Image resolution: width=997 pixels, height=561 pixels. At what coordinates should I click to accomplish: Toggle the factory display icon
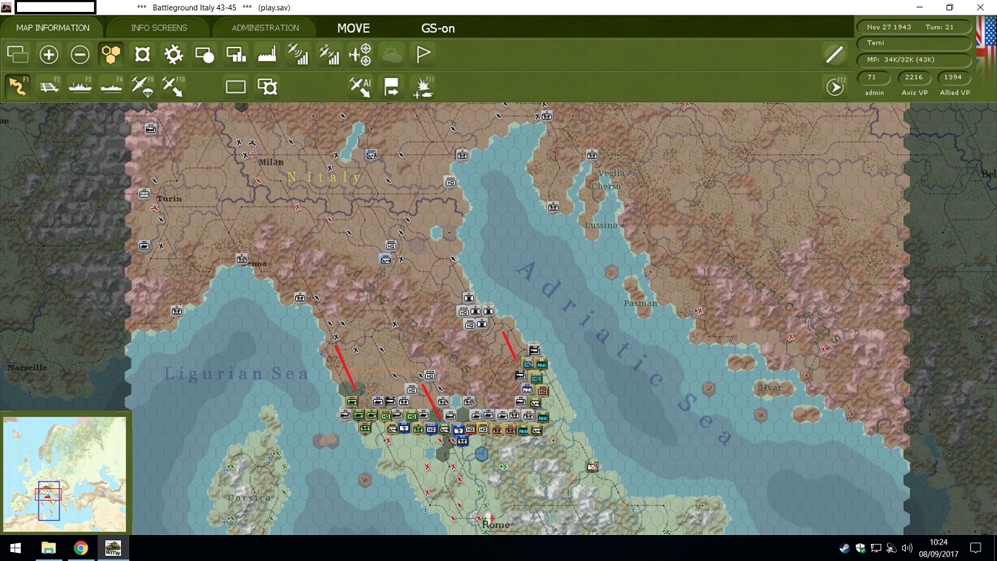point(267,54)
